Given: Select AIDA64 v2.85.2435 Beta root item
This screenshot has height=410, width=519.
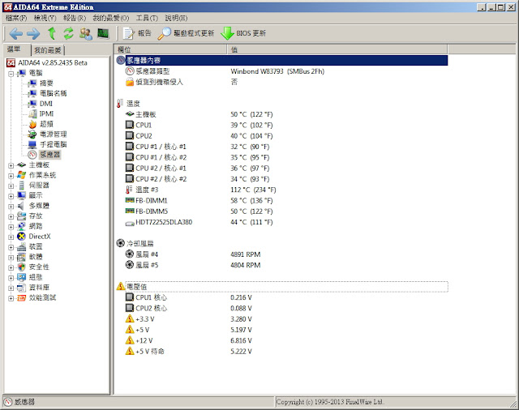Looking at the screenshot, I should tap(47, 63).
